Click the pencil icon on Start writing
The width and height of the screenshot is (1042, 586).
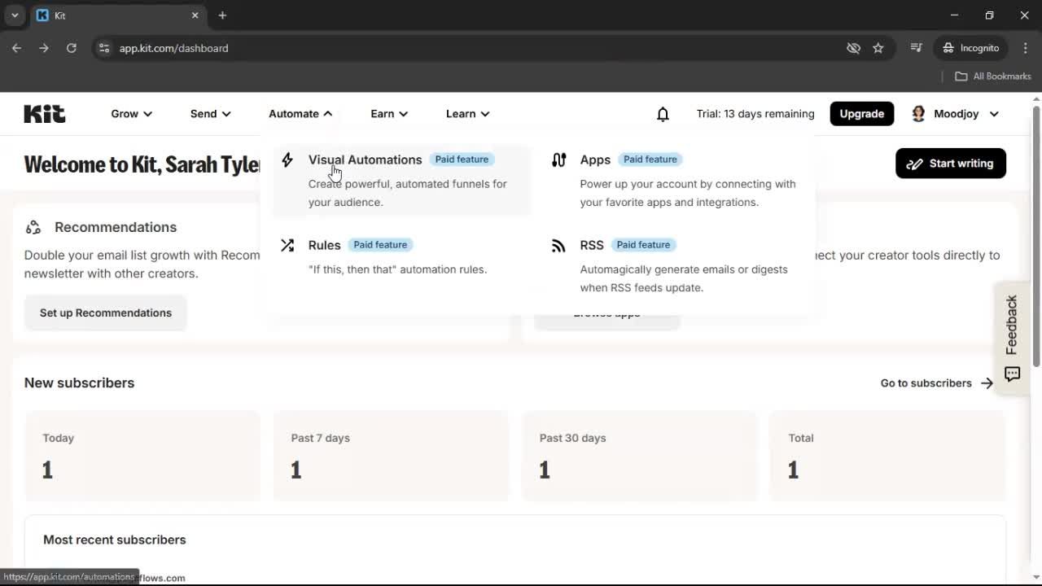click(915, 163)
